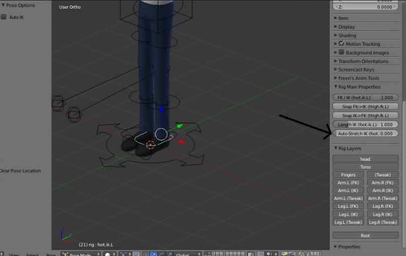This screenshot has height=256, width=406.
Task: Toggle the Leg.R (IK) rig layer
Action: [x=383, y=214]
